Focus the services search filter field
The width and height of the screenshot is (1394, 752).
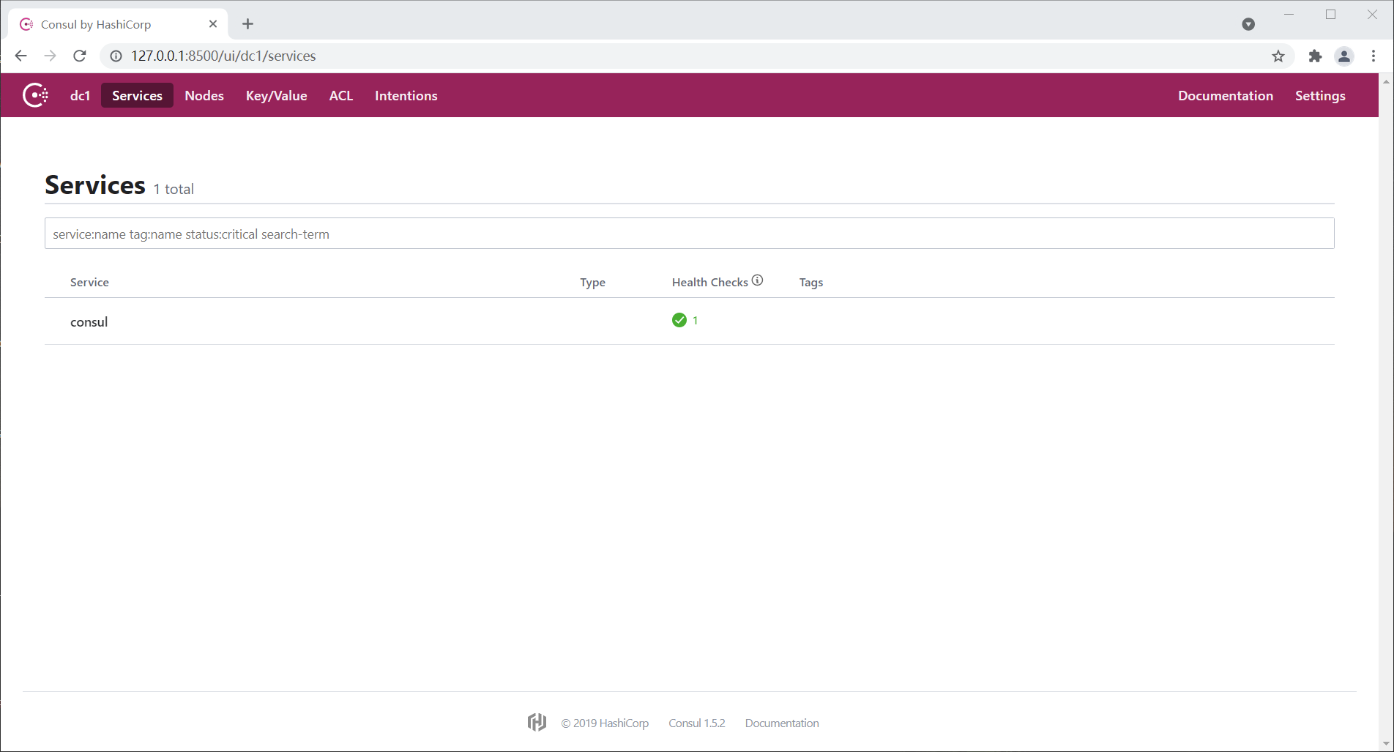689,234
